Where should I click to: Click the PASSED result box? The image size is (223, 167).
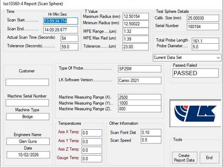pyautogui.click(x=196, y=73)
